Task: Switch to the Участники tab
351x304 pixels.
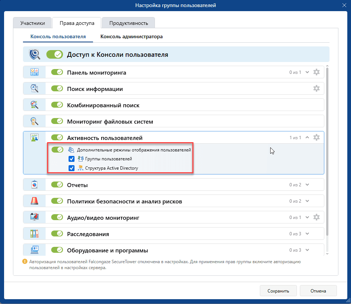Action: 33,23
